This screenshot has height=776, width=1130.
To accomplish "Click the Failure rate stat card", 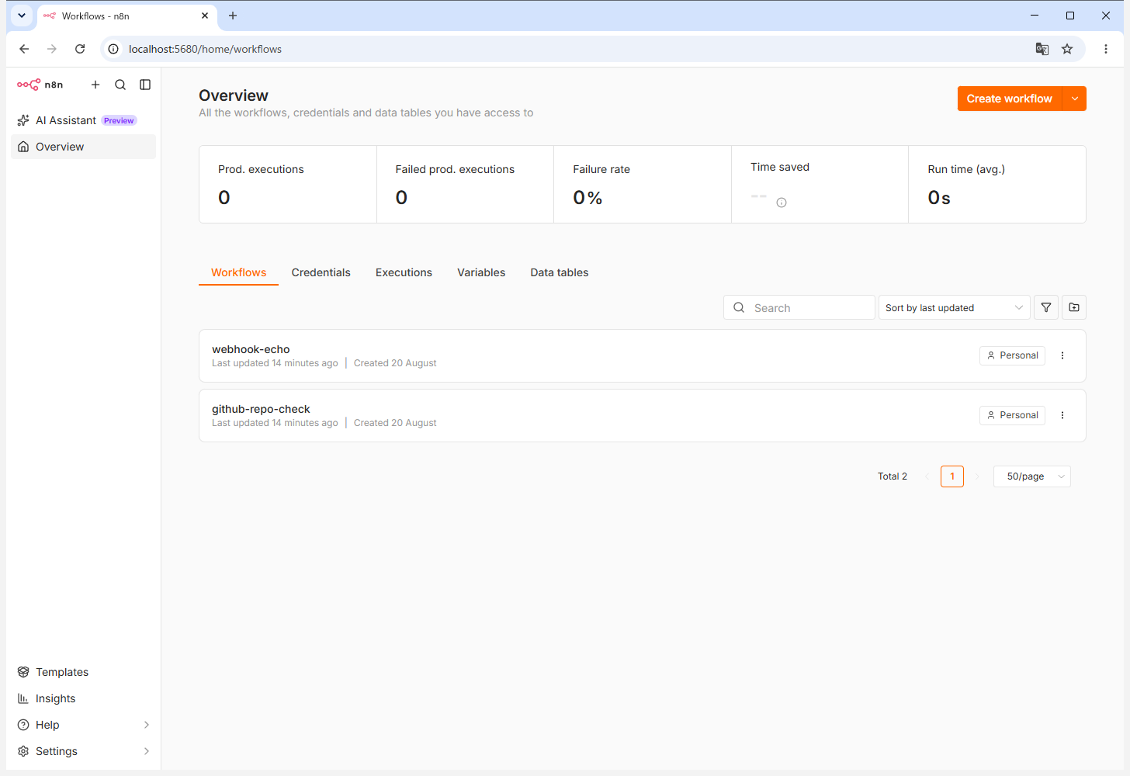I will coord(643,185).
